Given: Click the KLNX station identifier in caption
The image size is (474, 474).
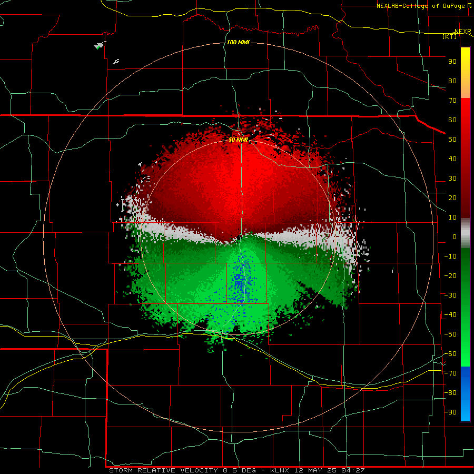Looking at the screenshot, I should pos(280,470).
